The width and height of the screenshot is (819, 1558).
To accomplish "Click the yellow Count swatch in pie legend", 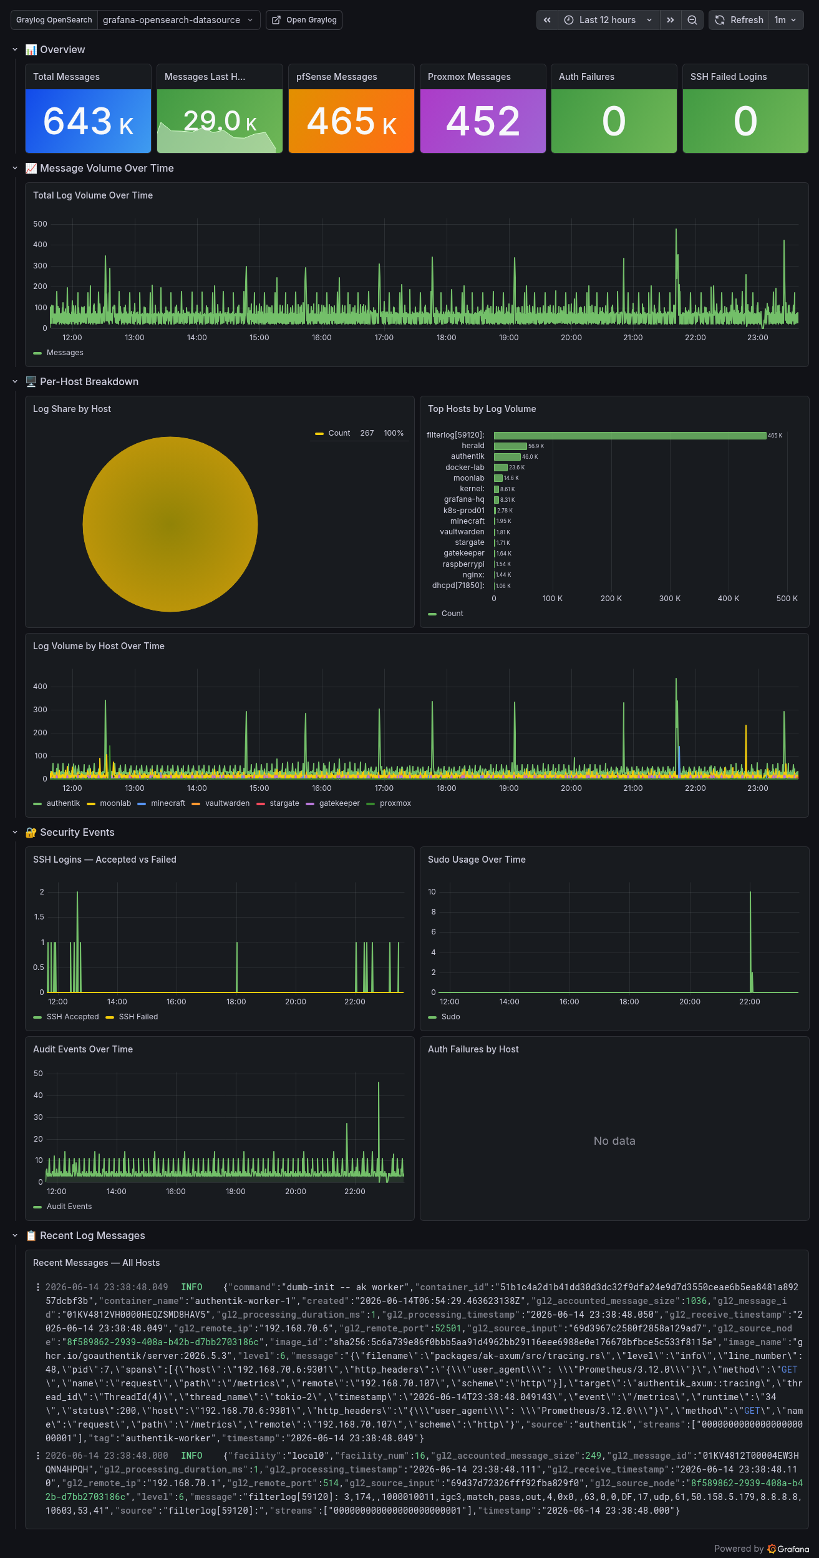I will tap(319, 433).
